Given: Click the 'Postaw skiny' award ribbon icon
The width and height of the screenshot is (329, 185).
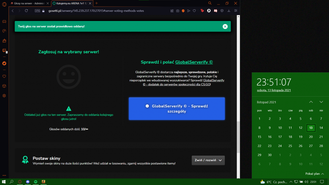Looking at the screenshot, I should 25,160.
